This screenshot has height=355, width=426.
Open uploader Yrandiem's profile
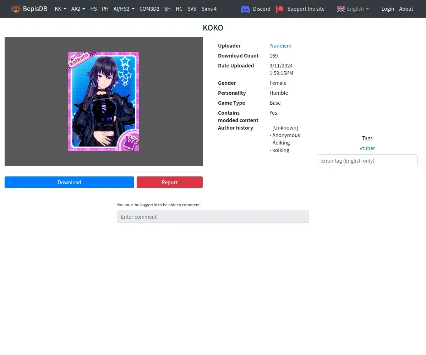point(280,46)
